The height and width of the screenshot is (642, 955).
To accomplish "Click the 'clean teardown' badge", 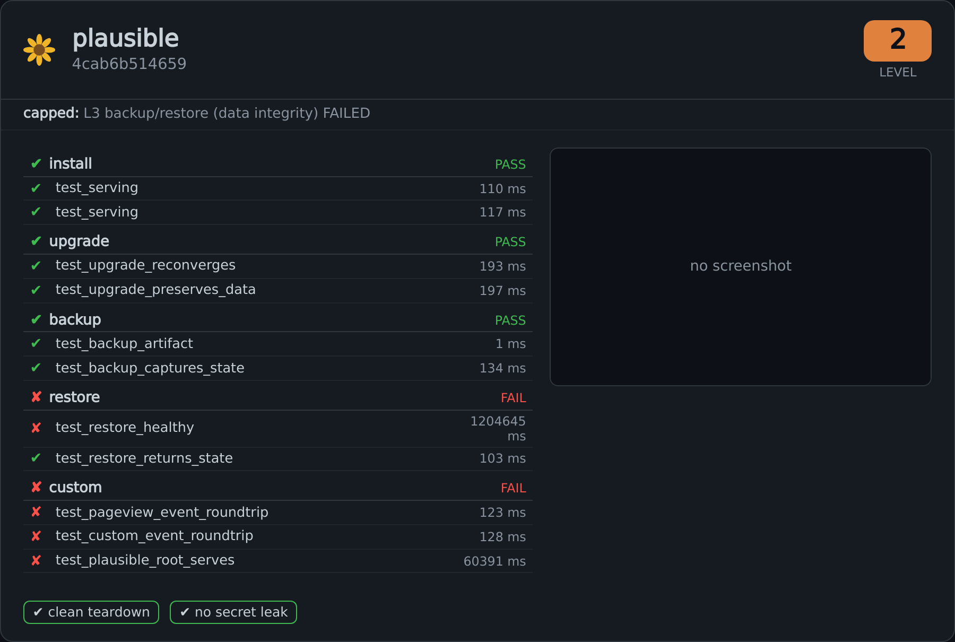I will pos(91,612).
